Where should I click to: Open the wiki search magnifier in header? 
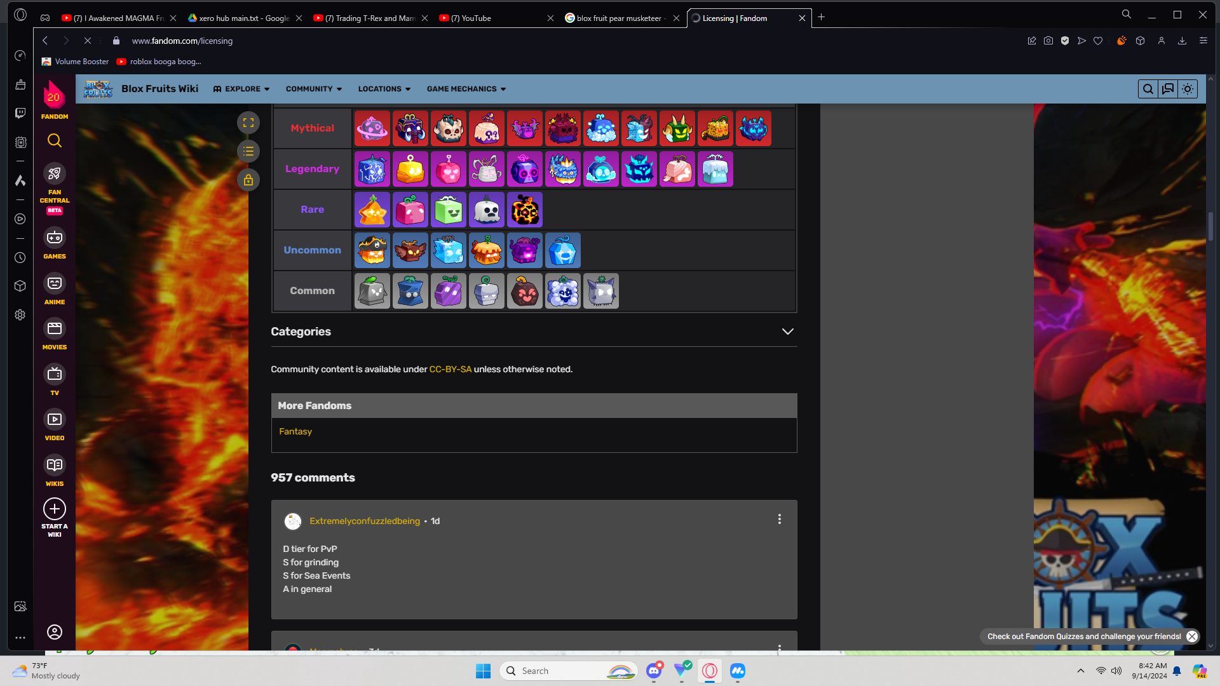(1148, 89)
